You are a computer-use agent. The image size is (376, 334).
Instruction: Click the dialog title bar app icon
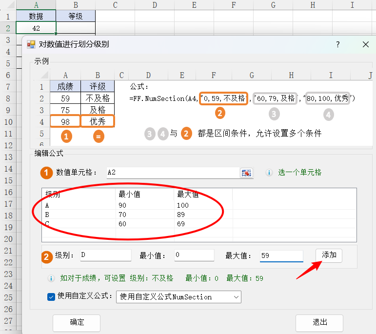pyautogui.click(x=31, y=44)
